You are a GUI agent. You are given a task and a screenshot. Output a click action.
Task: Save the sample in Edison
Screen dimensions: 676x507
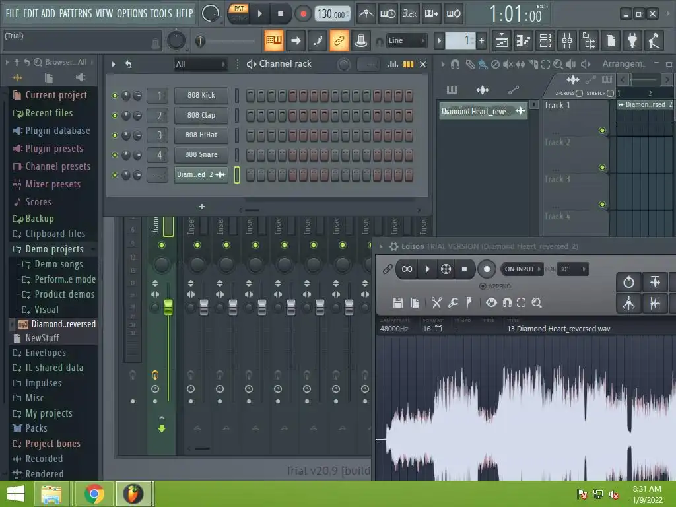pos(397,302)
